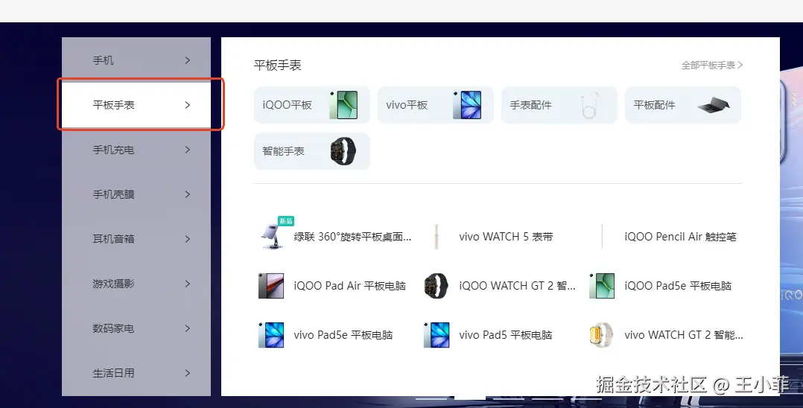Click iQOO Pencil Air stylus thumbnail
The image size is (803, 408).
602,237
